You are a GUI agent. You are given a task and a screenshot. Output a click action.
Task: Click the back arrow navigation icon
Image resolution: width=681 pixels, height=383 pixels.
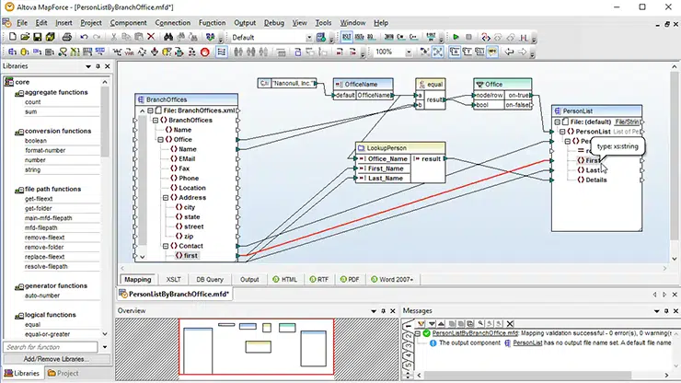coord(509,52)
